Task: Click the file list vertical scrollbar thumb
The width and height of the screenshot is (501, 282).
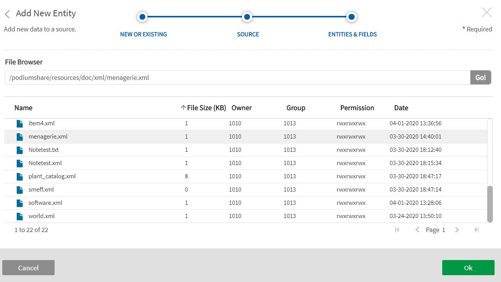Action: click(x=490, y=204)
